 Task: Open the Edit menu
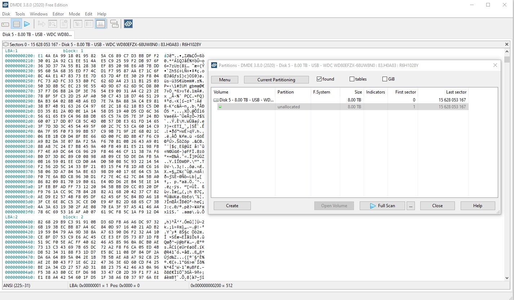tap(89, 14)
